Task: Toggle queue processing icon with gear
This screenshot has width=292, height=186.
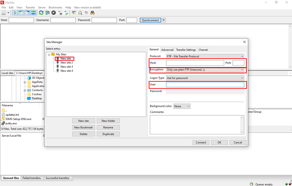Action: click(x=48, y=13)
